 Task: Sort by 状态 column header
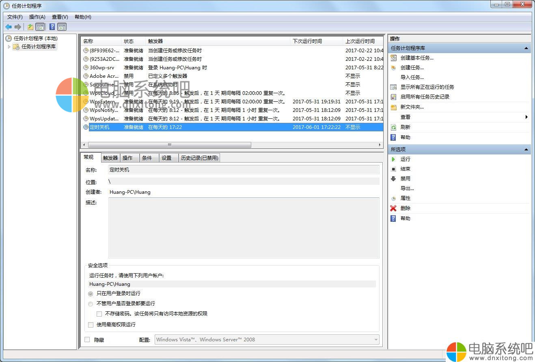(x=134, y=41)
